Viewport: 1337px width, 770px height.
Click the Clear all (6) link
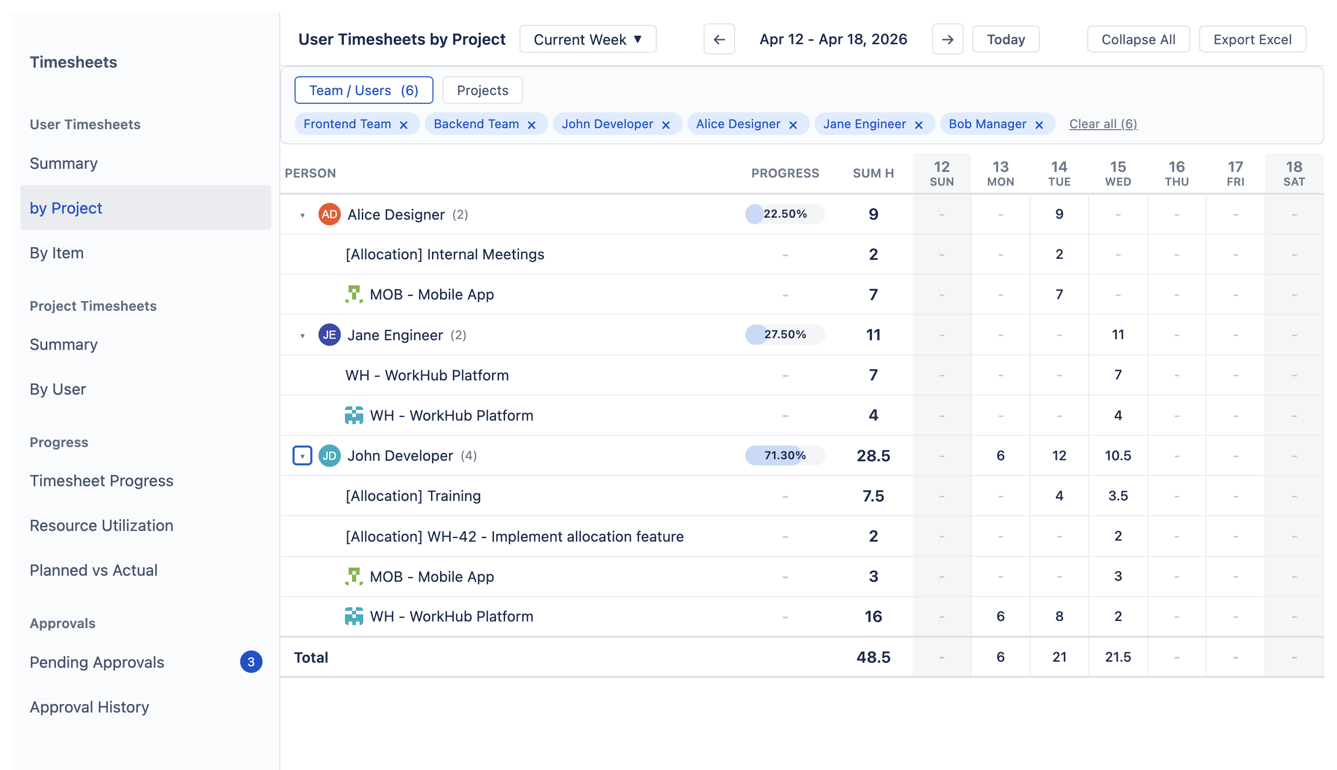tap(1102, 124)
